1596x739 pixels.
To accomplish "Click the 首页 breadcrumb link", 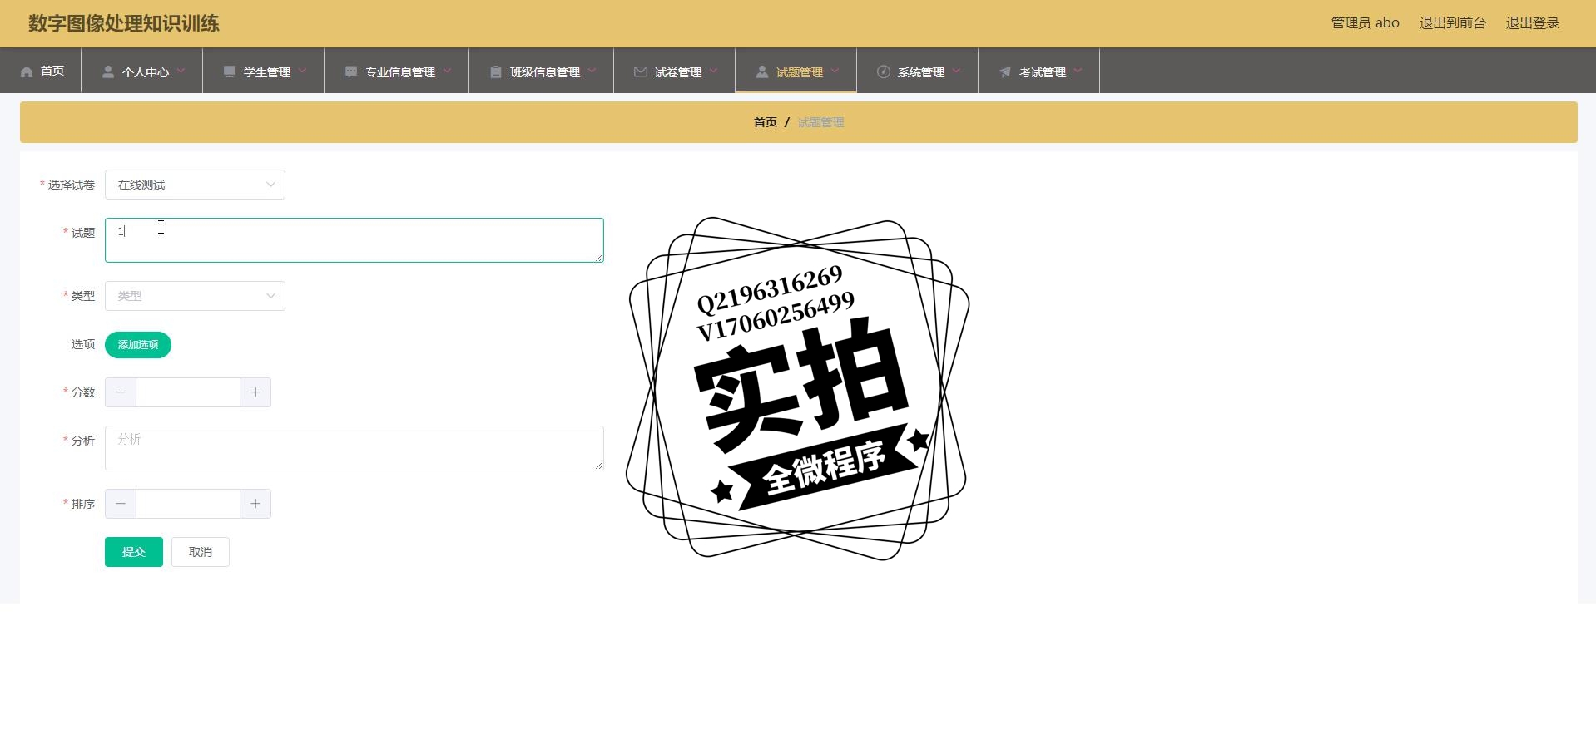I will tap(765, 122).
